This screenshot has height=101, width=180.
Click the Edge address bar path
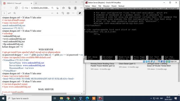[x=40, y=8]
